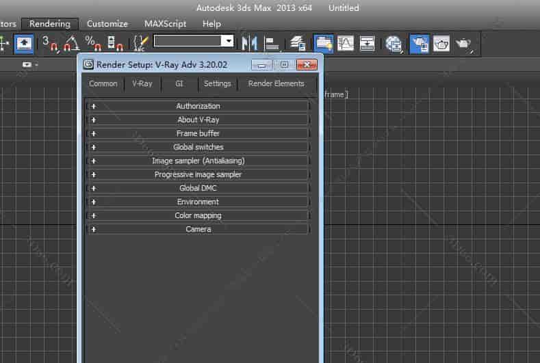Expand the Environment rollout
Viewport: 540px width, 363px height.
click(x=198, y=202)
